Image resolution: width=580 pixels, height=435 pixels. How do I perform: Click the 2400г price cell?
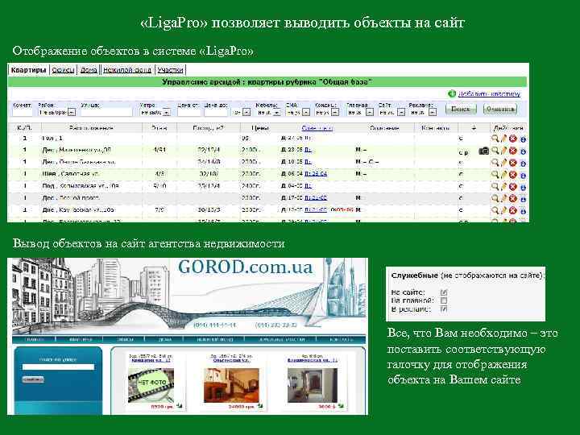pos(251,186)
